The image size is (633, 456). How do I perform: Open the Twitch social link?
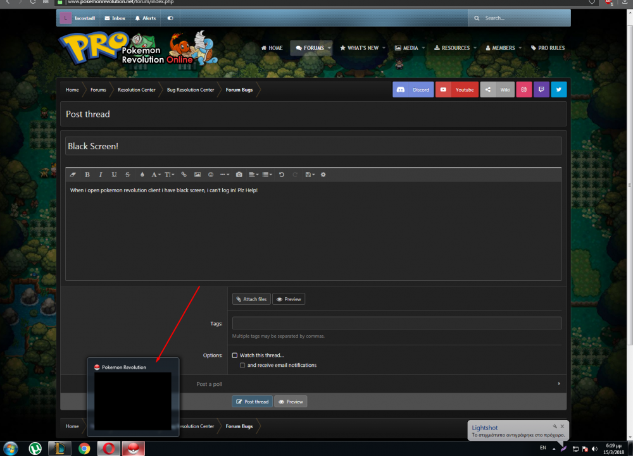541,90
